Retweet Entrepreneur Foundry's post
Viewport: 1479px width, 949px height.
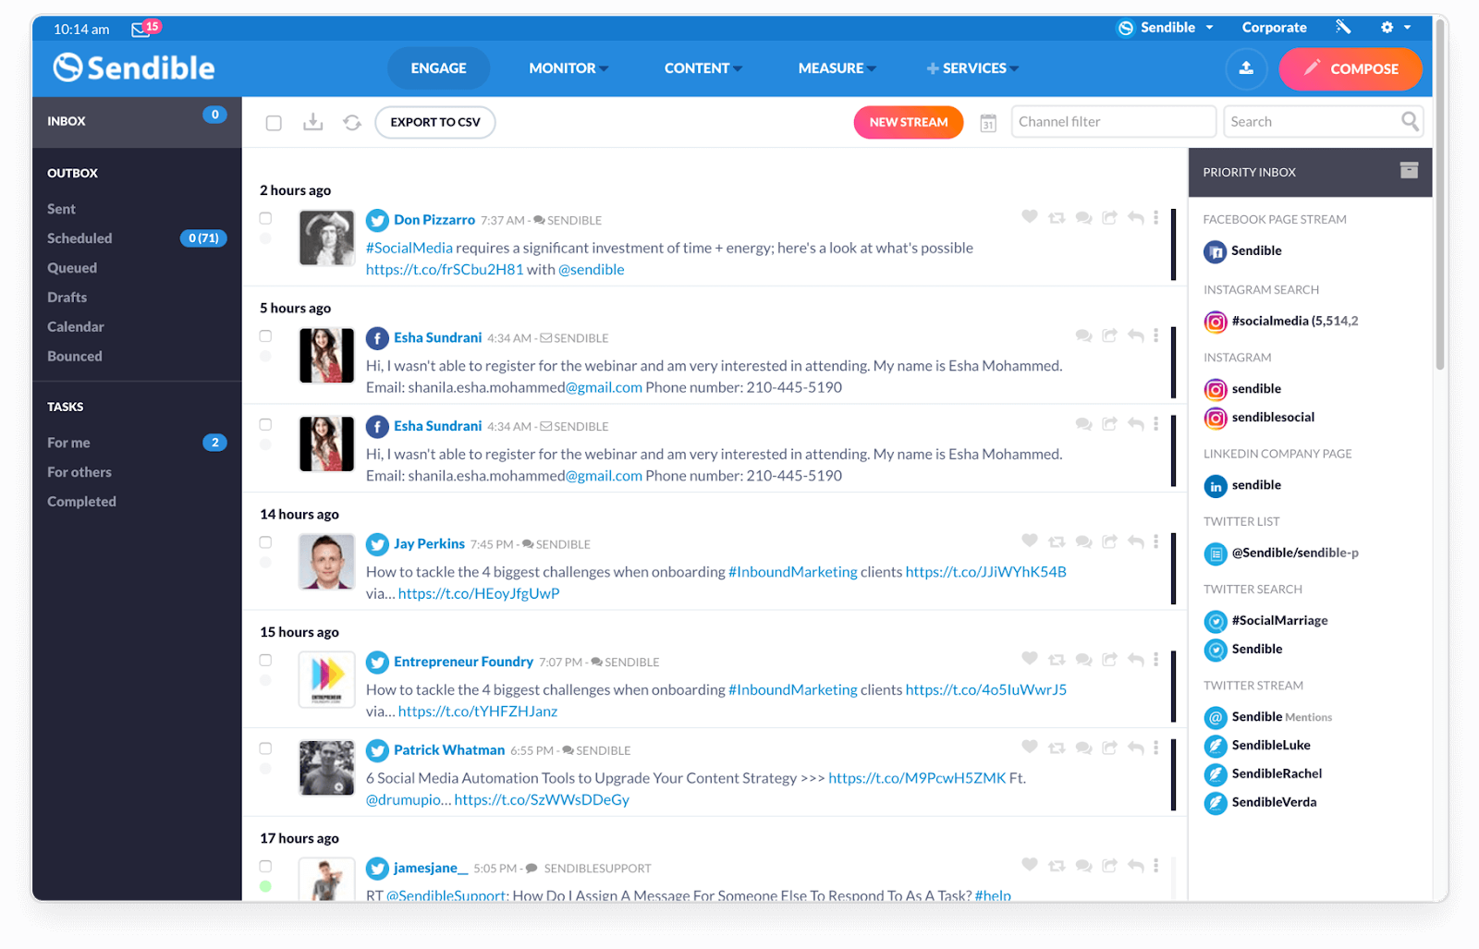tap(1057, 660)
